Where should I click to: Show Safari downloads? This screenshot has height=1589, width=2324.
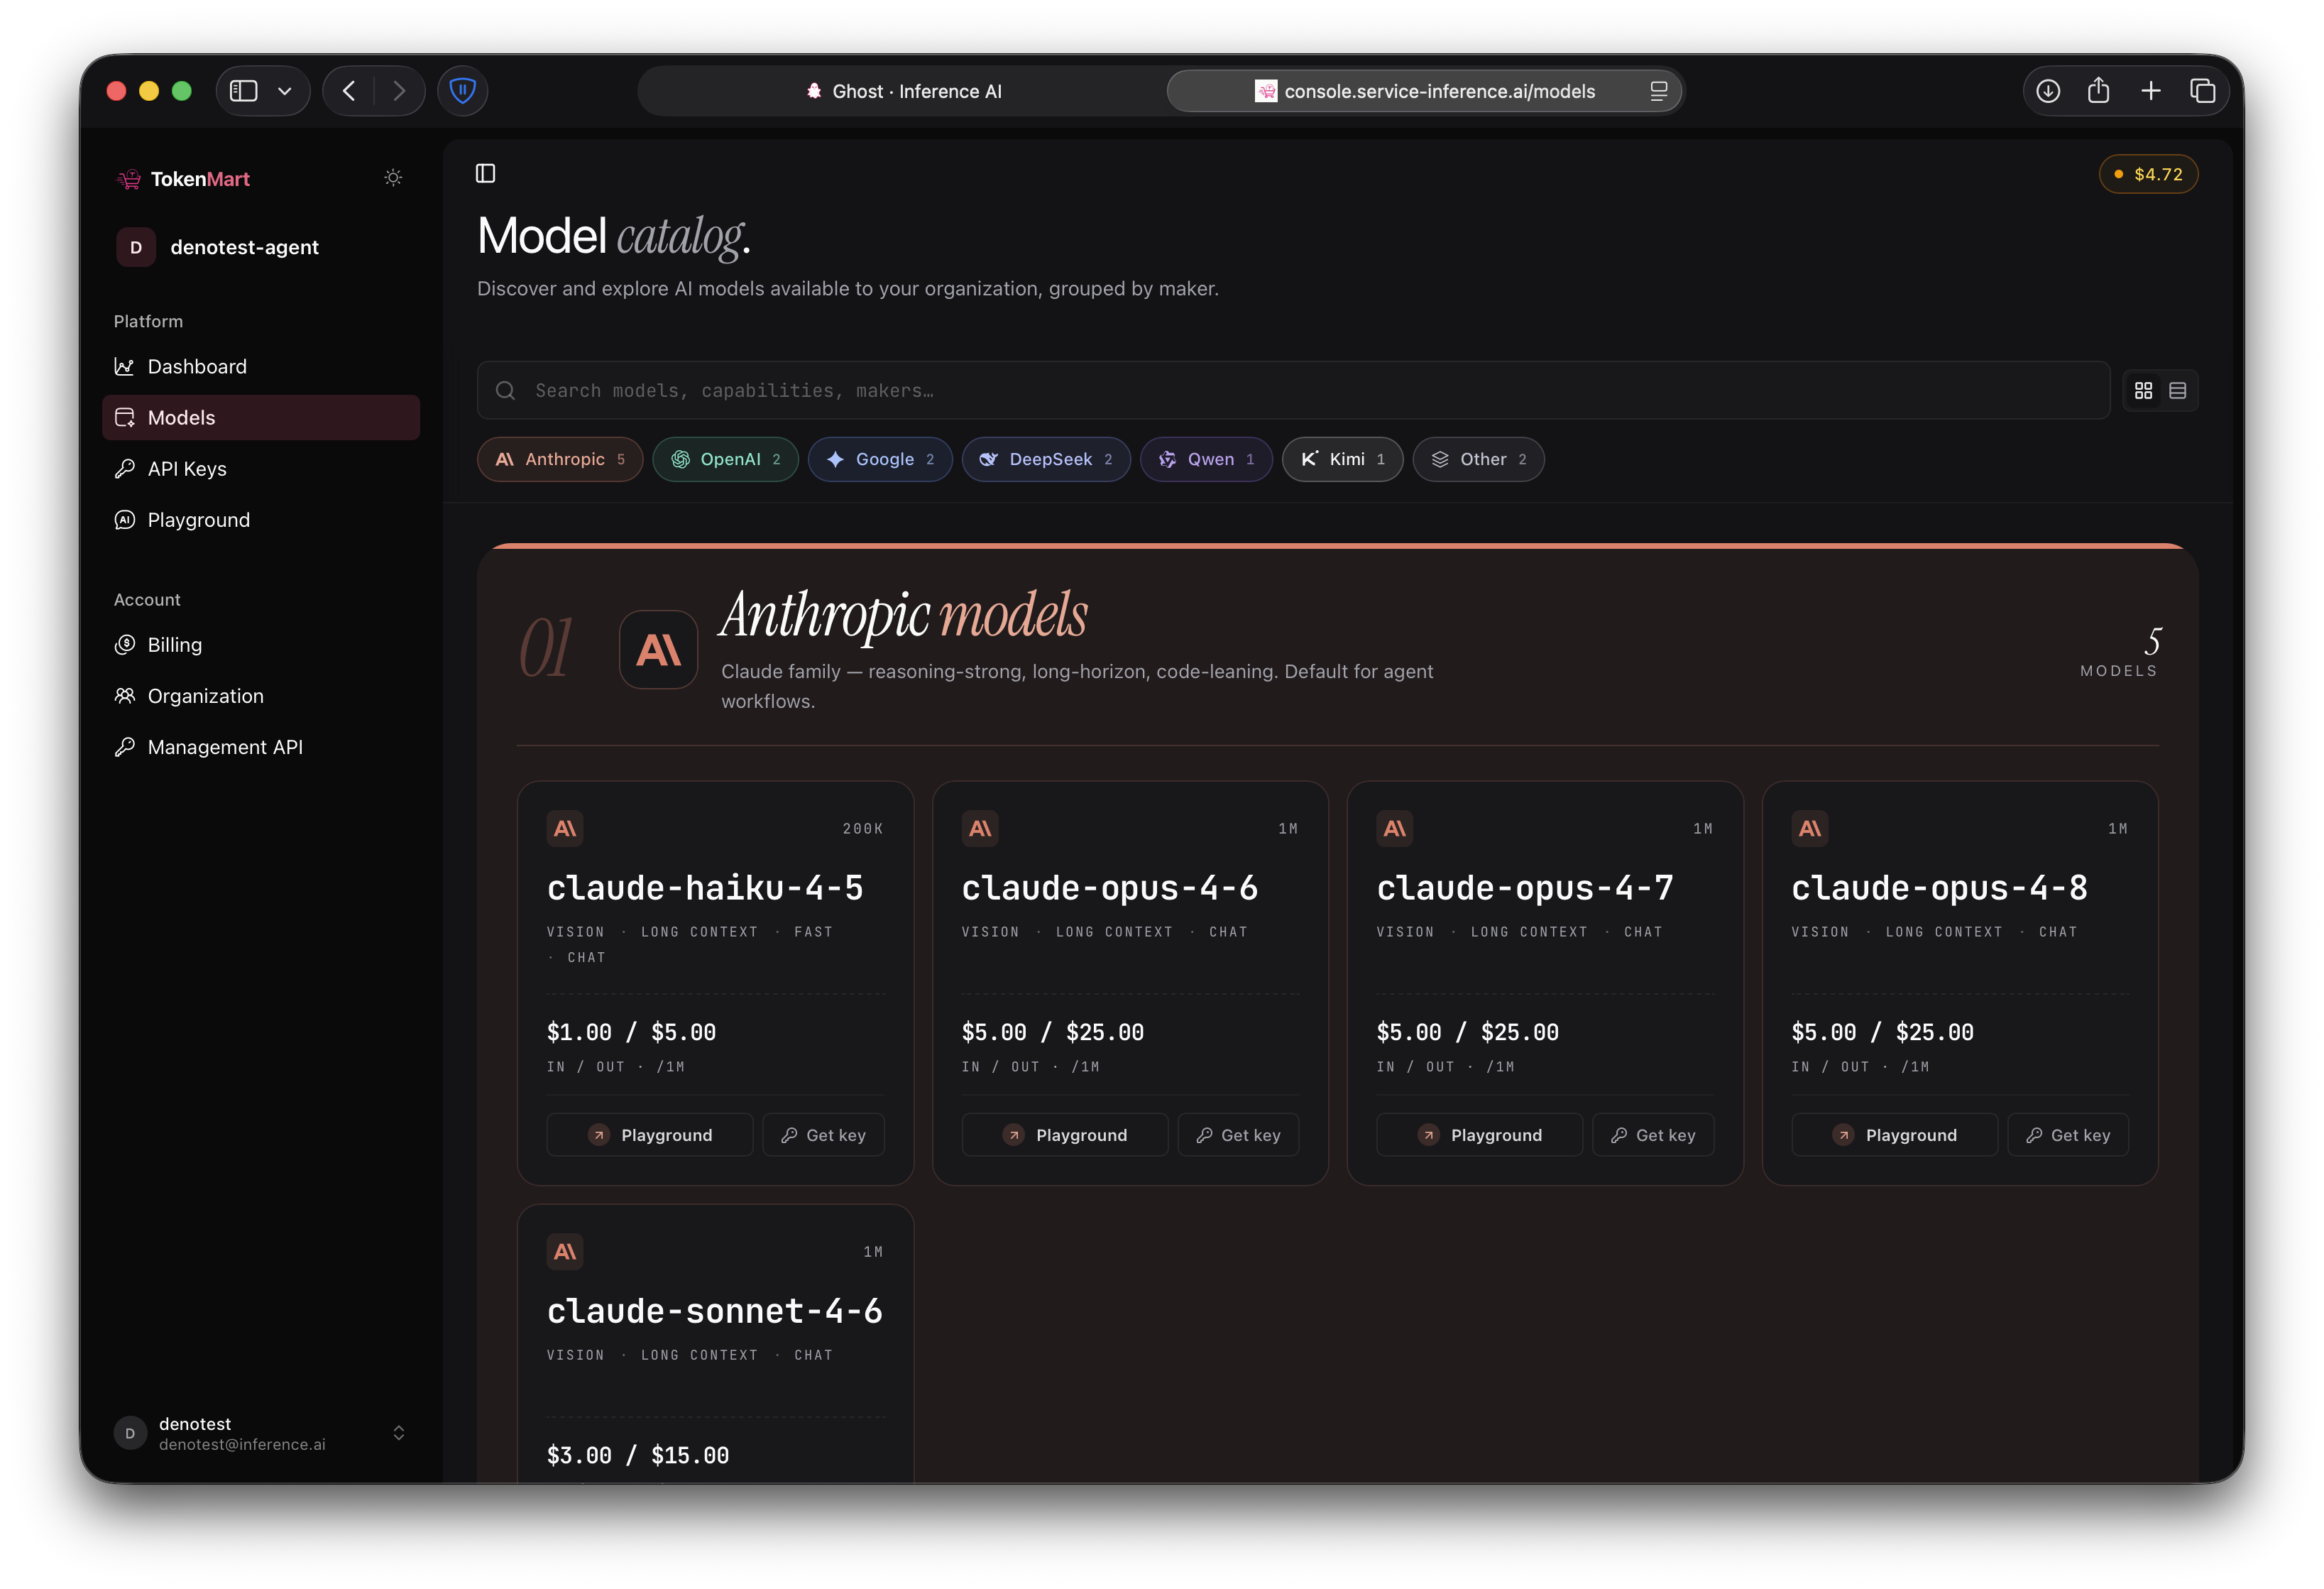[2048, 91]
